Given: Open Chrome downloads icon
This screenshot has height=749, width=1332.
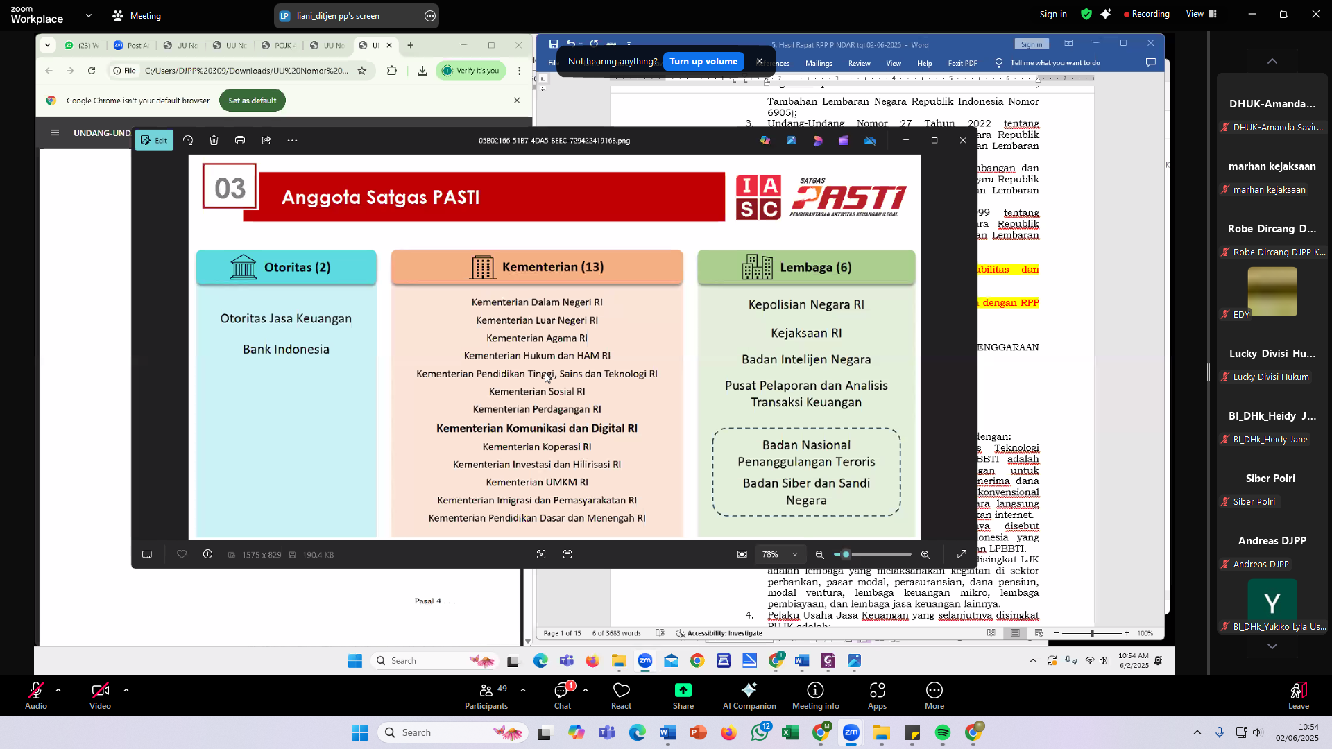Looking at the screenshot, I should tap(422, 71).
